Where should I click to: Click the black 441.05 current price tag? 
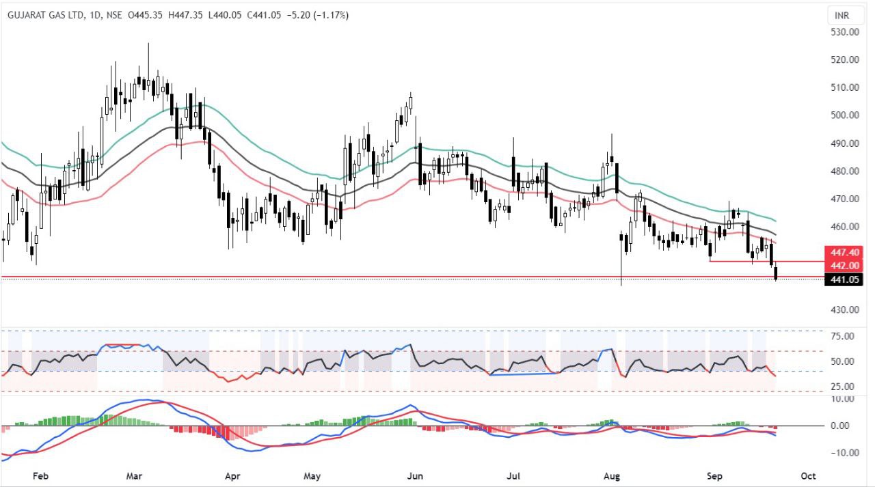coord(844,279)
